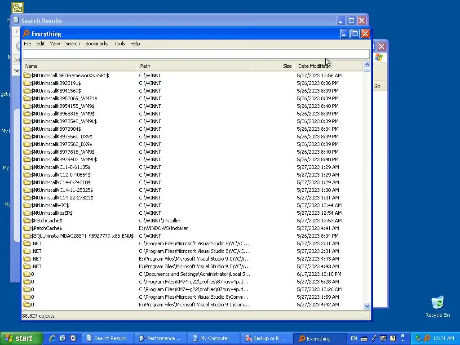
Task: Switch to Performance taskbar button
Action: tap(160, 338)
